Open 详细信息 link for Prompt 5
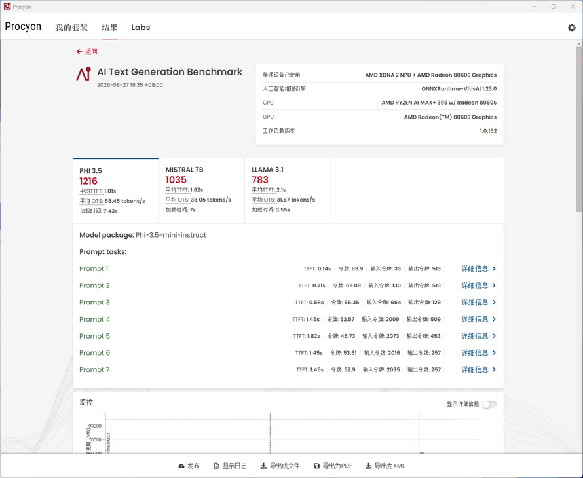 click(x=474, y=336)
